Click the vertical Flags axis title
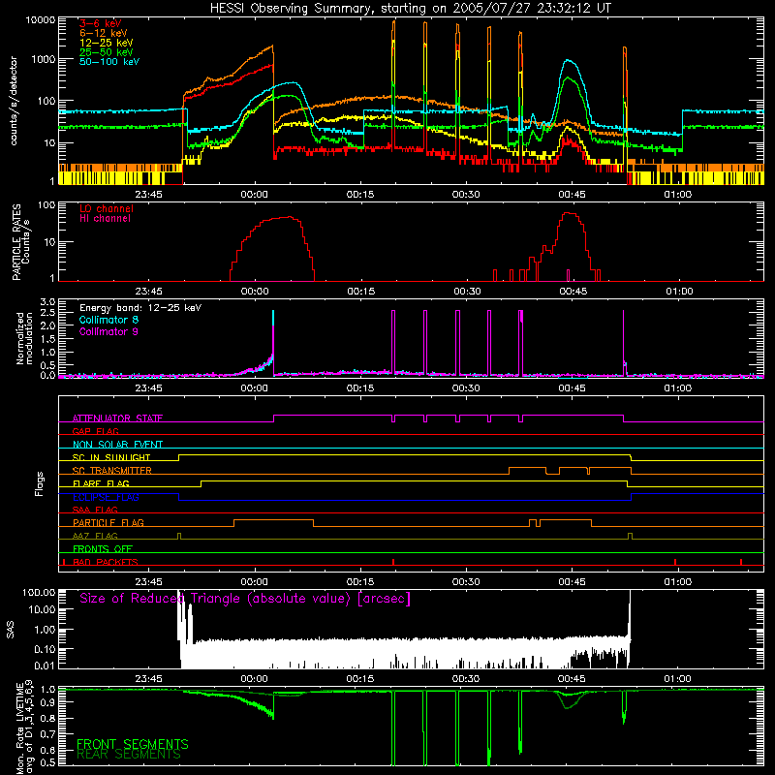 click(40, 483)
